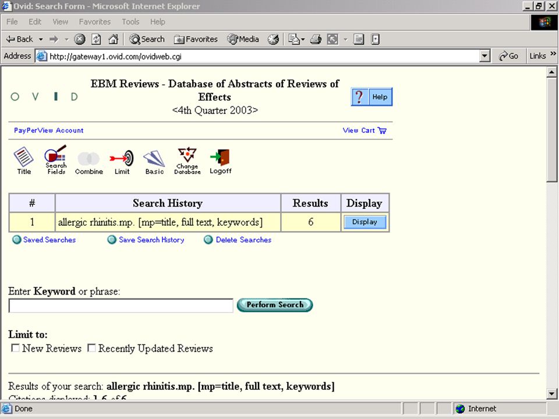Image resolution: width=559 pixels, height=419 pixels.
Task: Click the page icon in the address bar
Action: click(x=42, y=56)
